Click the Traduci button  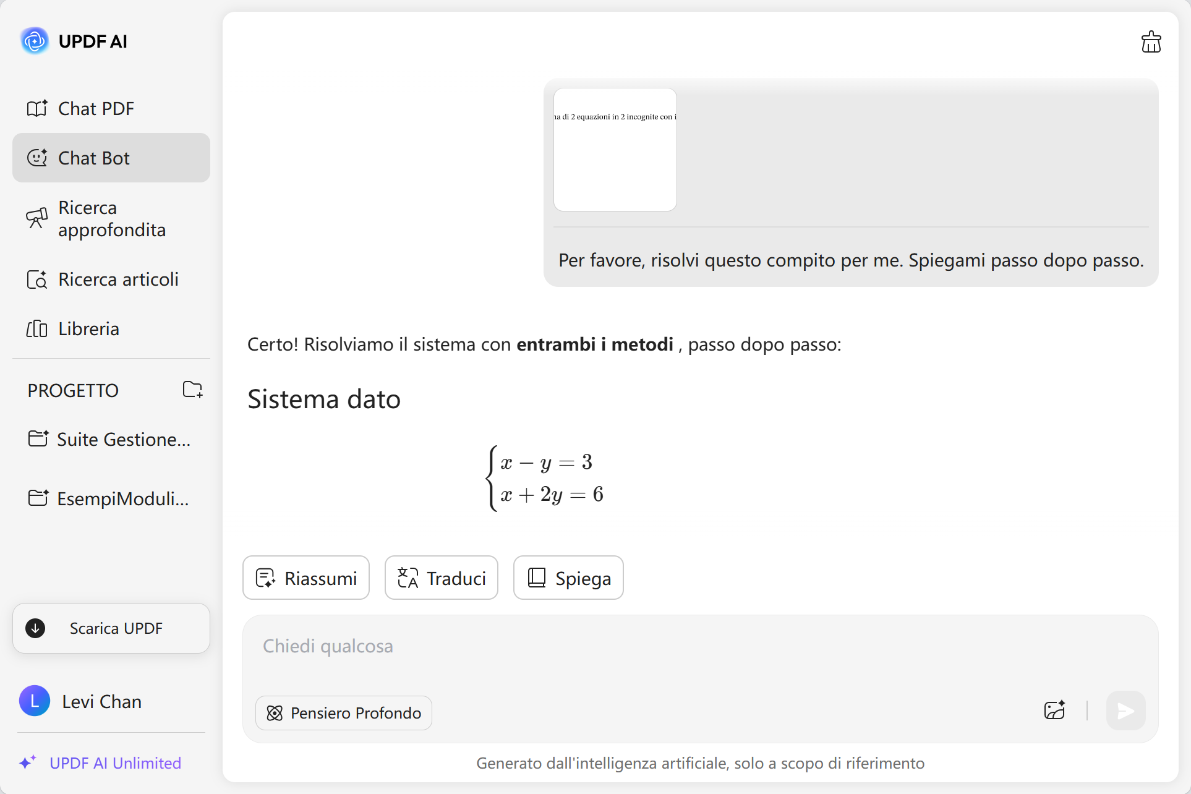coord(442,578)
